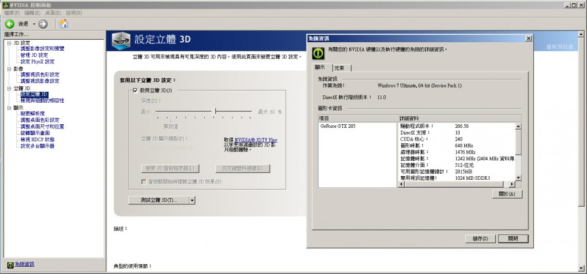Screen dimensions: 587x274
Task: Click details list vertical scrollbar up arrow
Action: pyautogui.click(x=518, y=127)
